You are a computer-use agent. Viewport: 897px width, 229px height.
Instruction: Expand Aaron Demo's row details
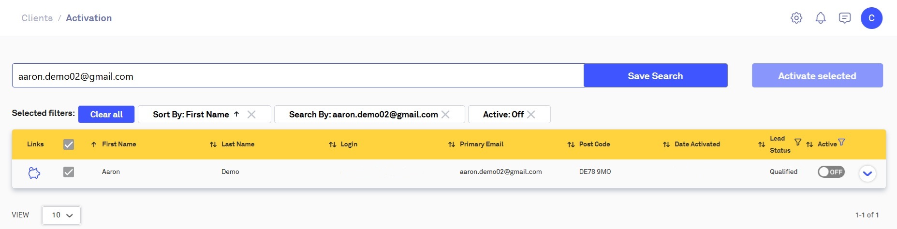point(867,173)
